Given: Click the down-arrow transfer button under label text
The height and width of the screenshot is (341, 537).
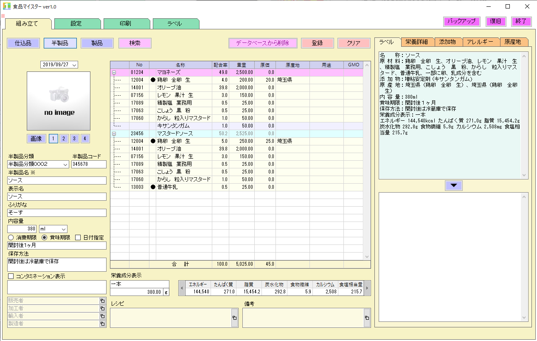Looking at the screenshot, I should tap(454, 185).
